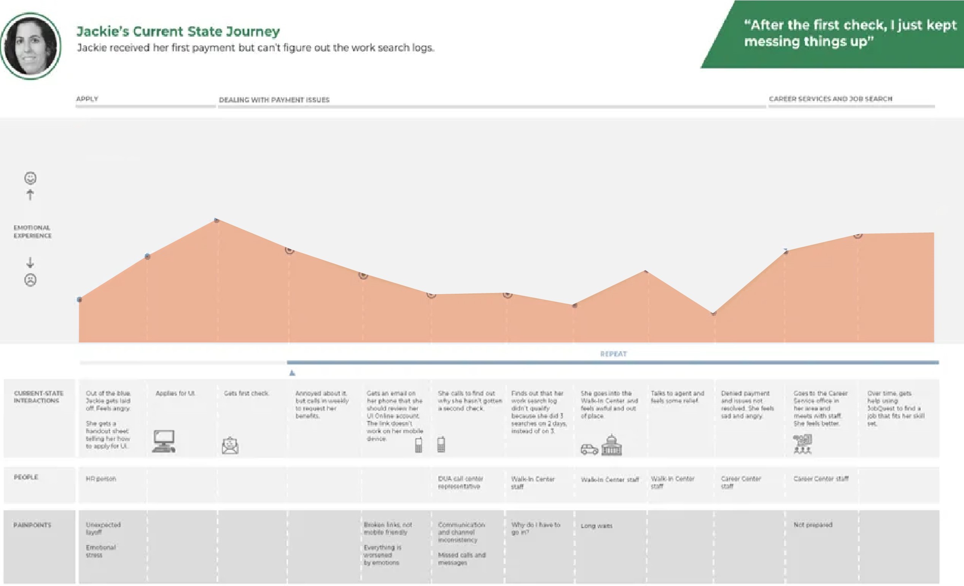Click the happy smiley face icon
The height and width of the screenshot is (586, 964).
point(30,178)
